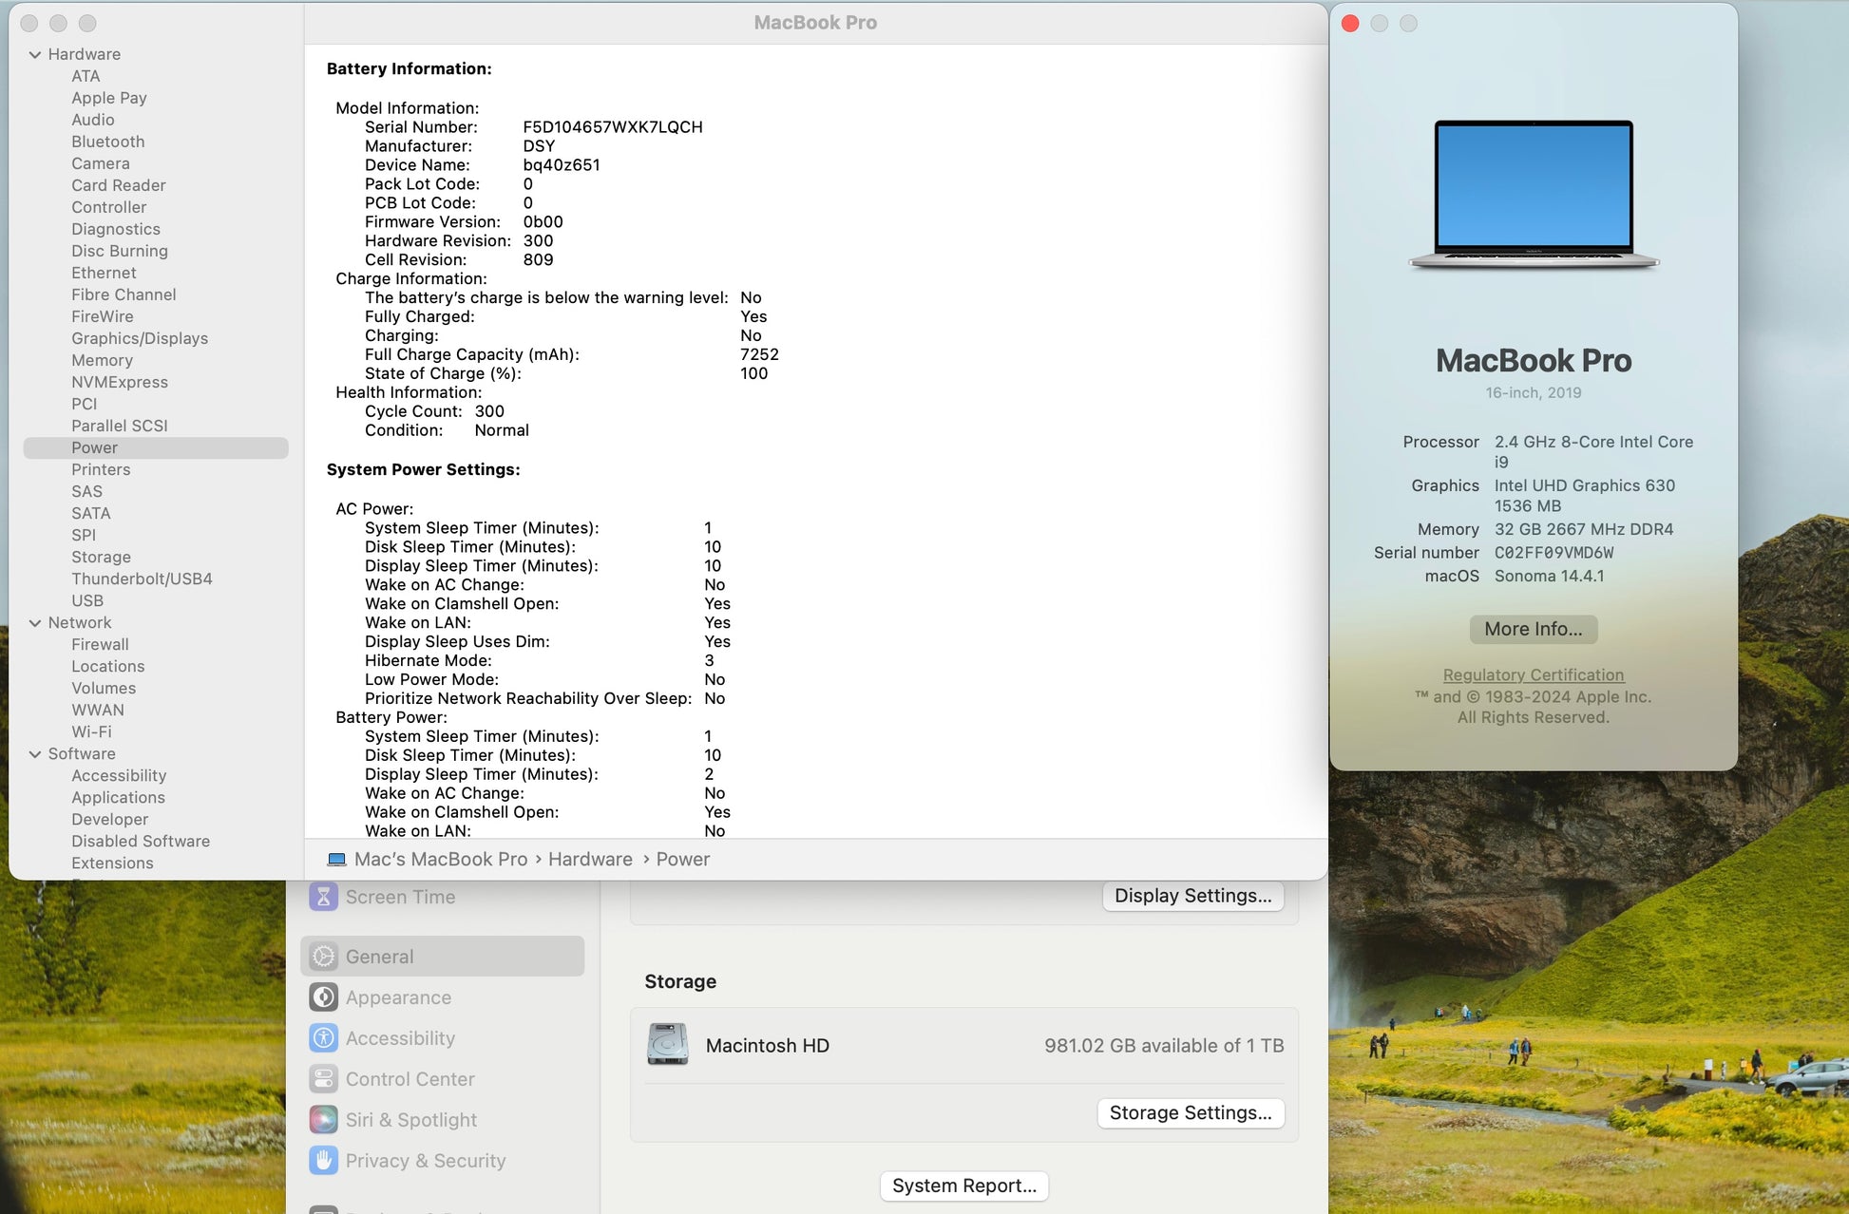Select Thunderbolt/USB4 in the hardware list

(142, 579)
